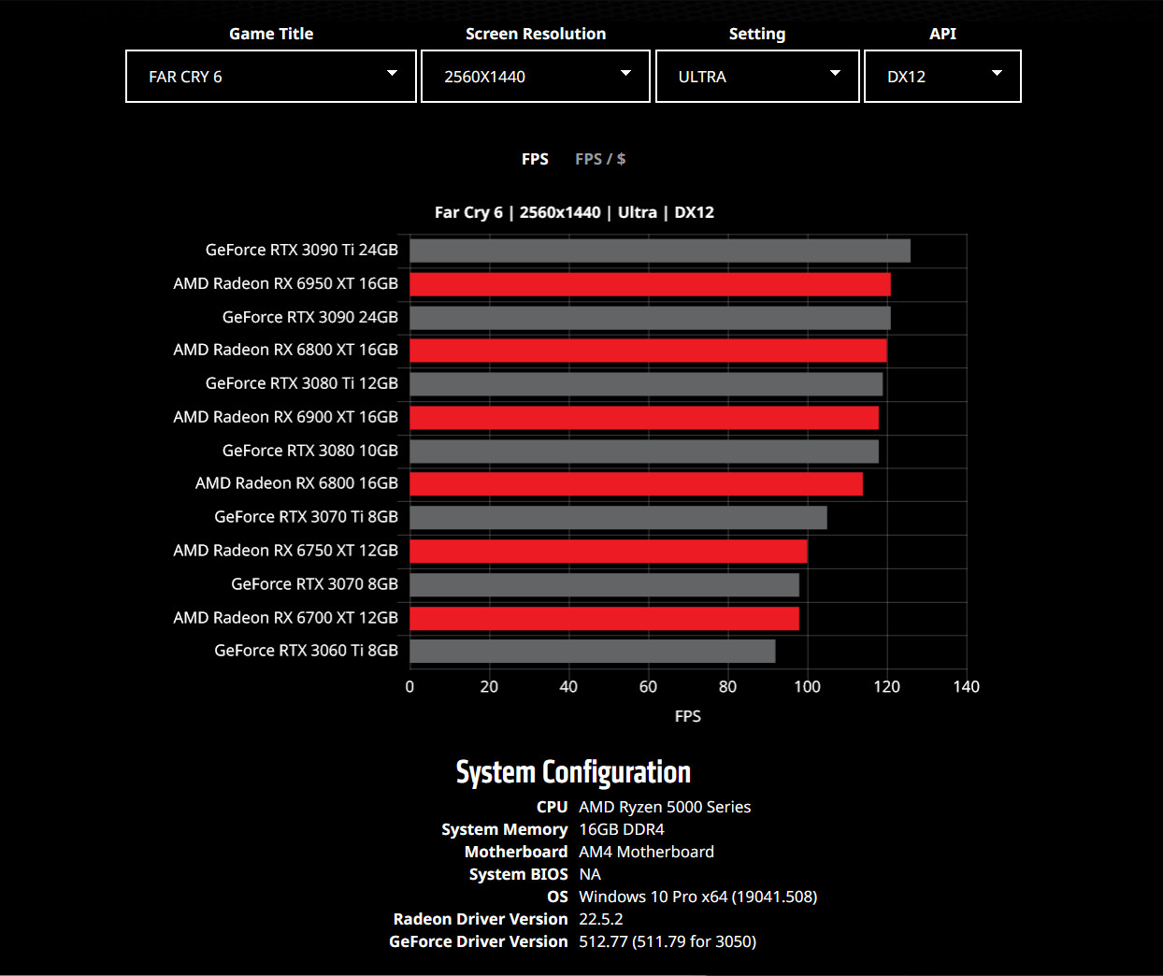Image resolution: width=1163 pixels, height=976 pixels.
Task: Click the label AMD Radeon RX 6900 XT 16GB
Action: tap(286, 417)
